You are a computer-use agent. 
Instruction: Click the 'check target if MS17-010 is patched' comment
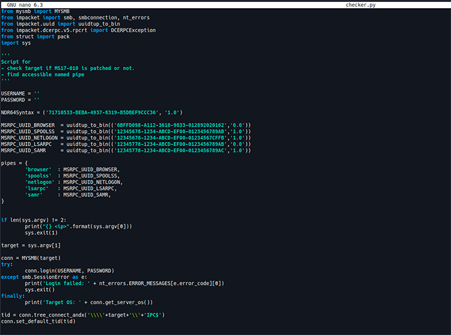pyautogui.click(x=68, y=68)
